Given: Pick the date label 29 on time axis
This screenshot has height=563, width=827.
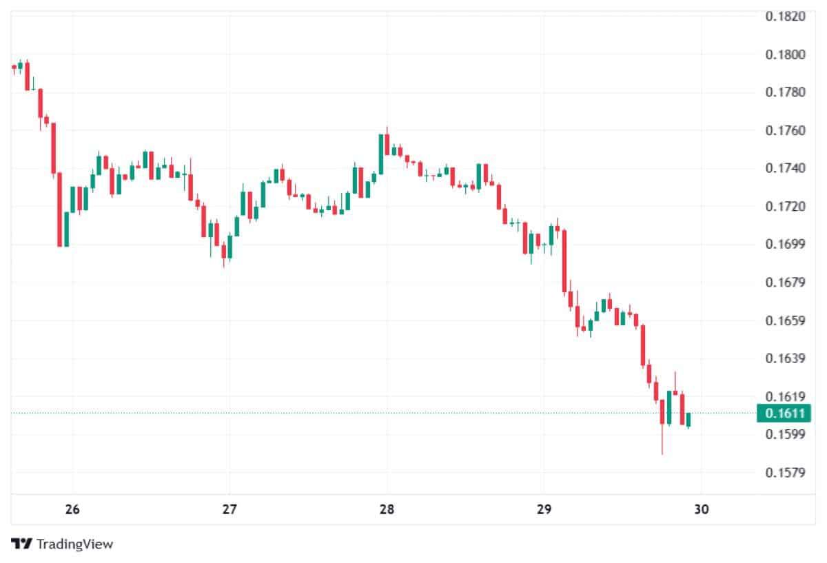Looking at the screenshot, I should pos(544,510).
